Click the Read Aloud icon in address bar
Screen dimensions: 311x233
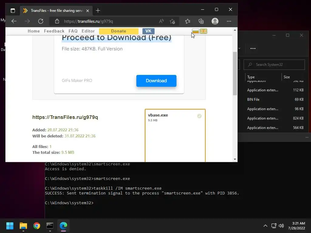pos(161,21)
